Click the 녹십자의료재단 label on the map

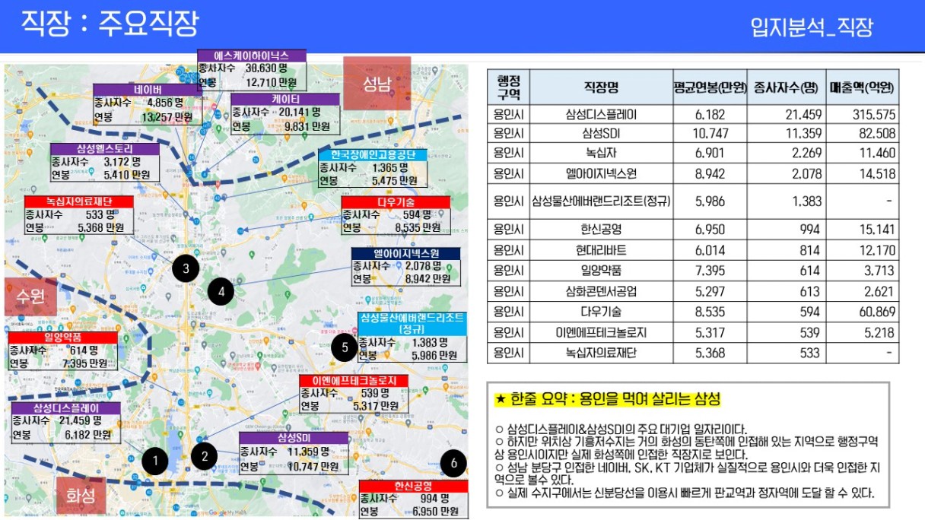pos(79,201)
